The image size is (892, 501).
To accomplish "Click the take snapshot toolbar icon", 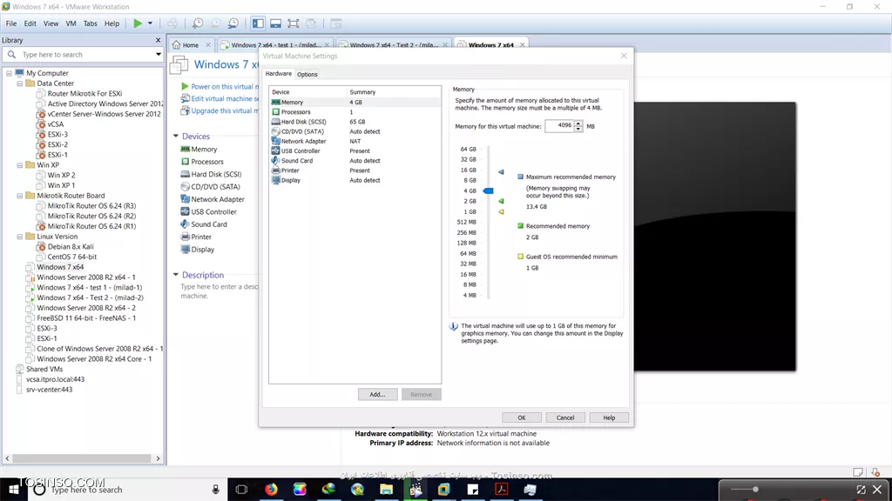I will click(x=198, y=23).
